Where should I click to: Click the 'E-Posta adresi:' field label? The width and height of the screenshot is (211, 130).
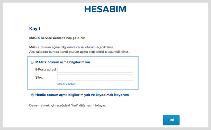pyautogui.click(x=46, y=70)
